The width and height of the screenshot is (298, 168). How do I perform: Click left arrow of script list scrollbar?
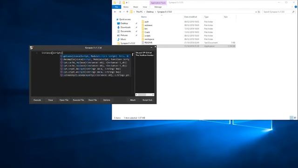tap(136, 95)
